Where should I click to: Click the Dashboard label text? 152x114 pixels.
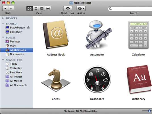point(97,99)
